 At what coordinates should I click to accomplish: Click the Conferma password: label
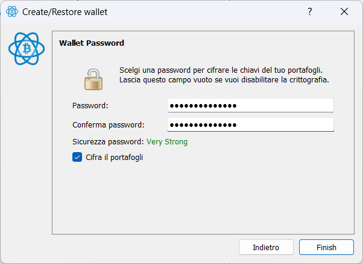pyautogui.click(x=109, y=124)
